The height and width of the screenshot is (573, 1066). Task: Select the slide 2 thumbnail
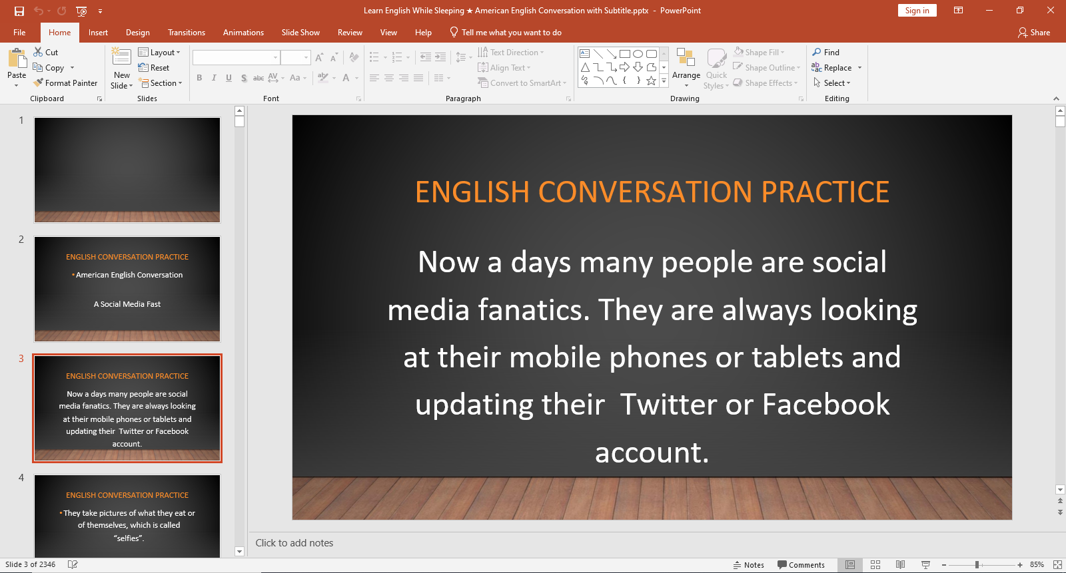[x=127, y=289]
